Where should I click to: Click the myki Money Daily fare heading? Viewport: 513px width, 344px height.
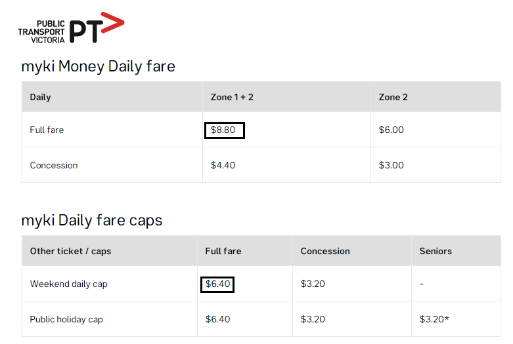(98, 67)
